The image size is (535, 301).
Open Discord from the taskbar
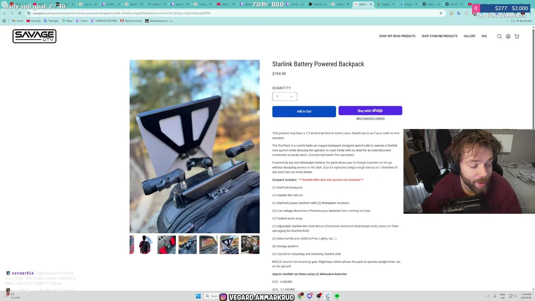[x=310, y=296]
